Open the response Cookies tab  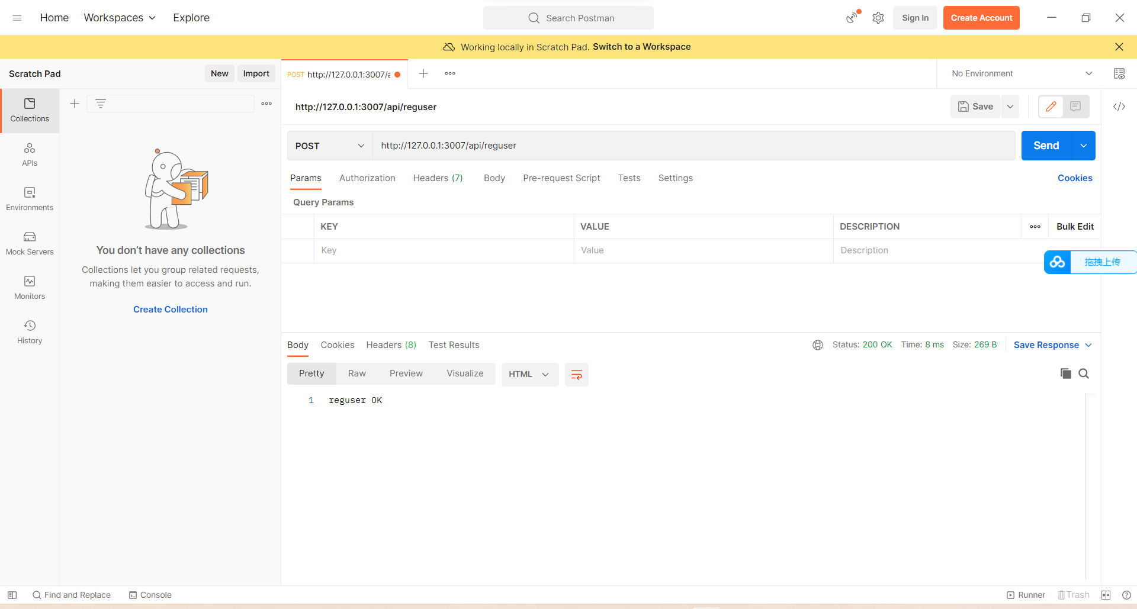pos(338,345)
